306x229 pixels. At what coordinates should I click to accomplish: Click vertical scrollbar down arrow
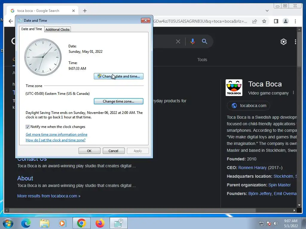coord(299,205)
